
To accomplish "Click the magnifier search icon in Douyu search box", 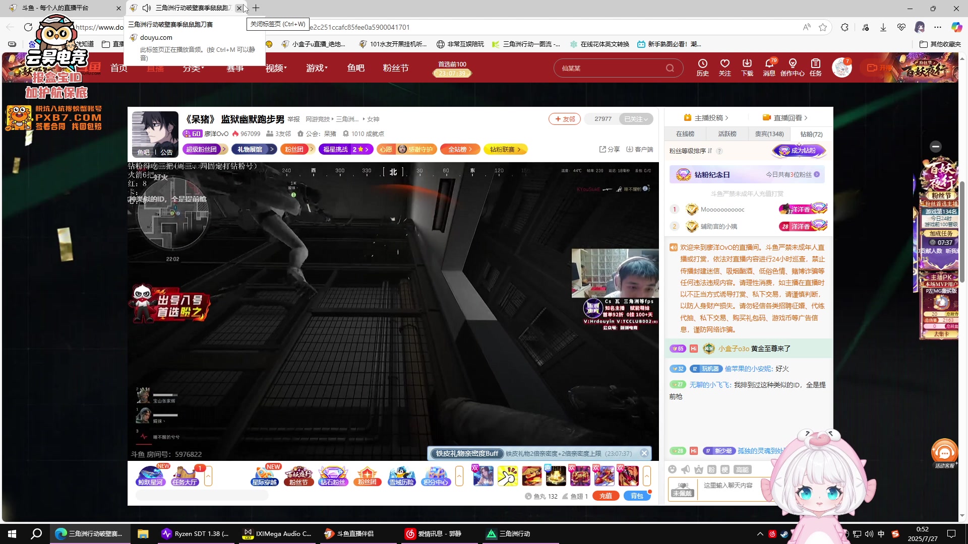I will tap(670, 68).
